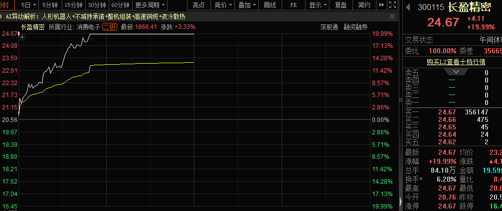Close the AI异动解析 banner
Image resolution: width=502 pixels, height=211 pixels.
click(x=392, y=16)
